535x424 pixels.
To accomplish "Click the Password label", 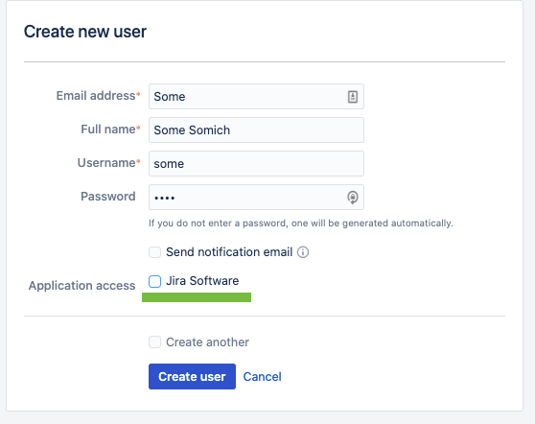I will click(x=107, y=197).
